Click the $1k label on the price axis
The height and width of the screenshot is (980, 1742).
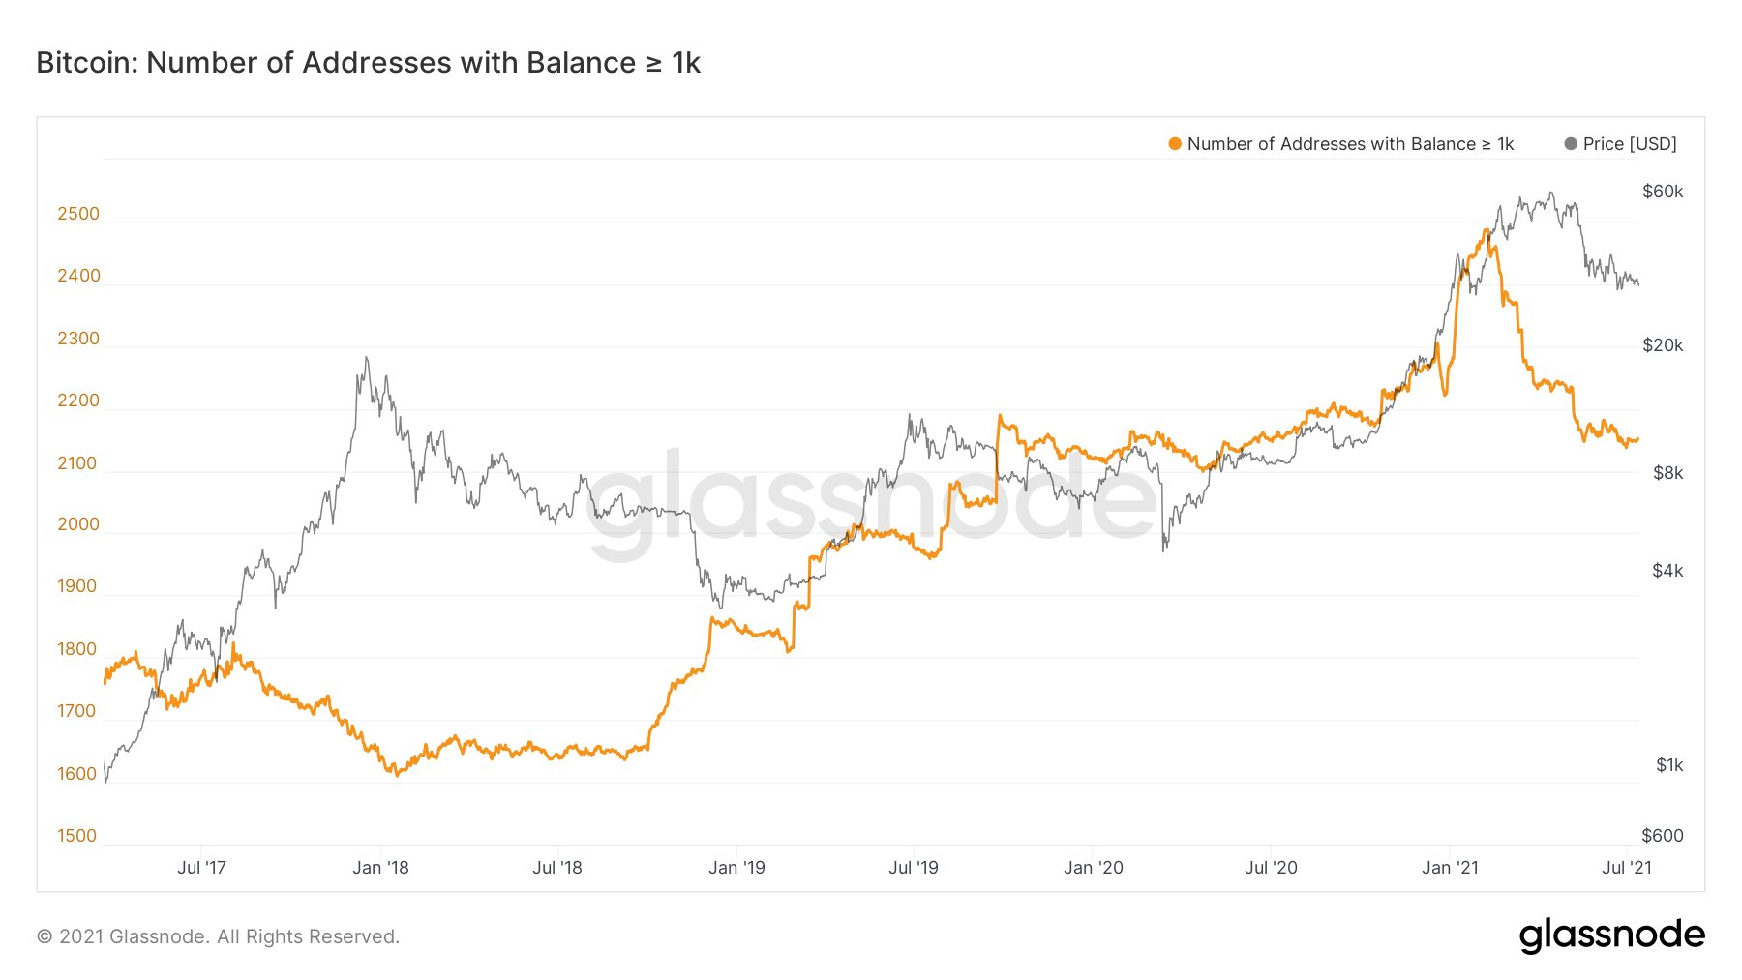[x=1669, y=765]
